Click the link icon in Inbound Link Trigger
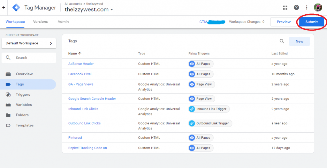Image resolution: width=327 pixels, height=168 pixels. 192,109
